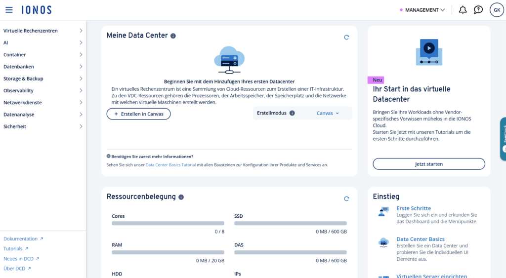
Task: Click the 0 MB / 20 GB value
Action: (210, 261)
